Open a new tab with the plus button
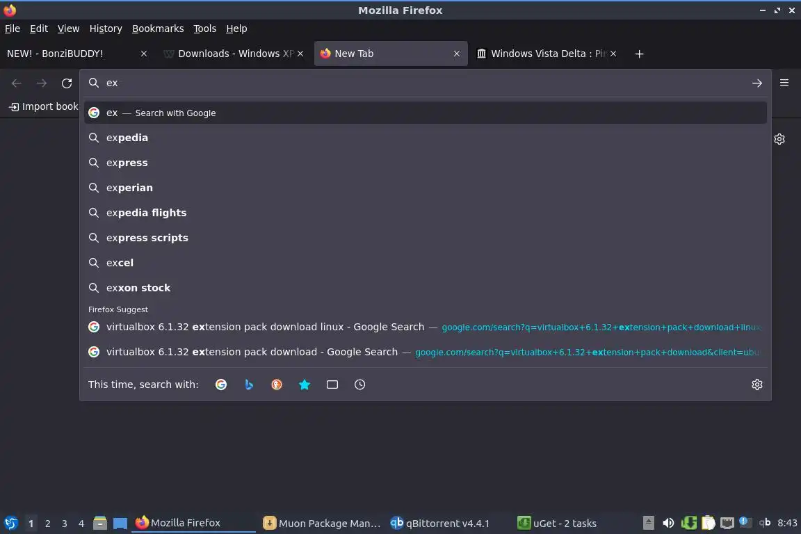This screenshot has height=534, width=801. [639, 54]
